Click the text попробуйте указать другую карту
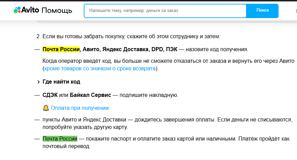 85,127
